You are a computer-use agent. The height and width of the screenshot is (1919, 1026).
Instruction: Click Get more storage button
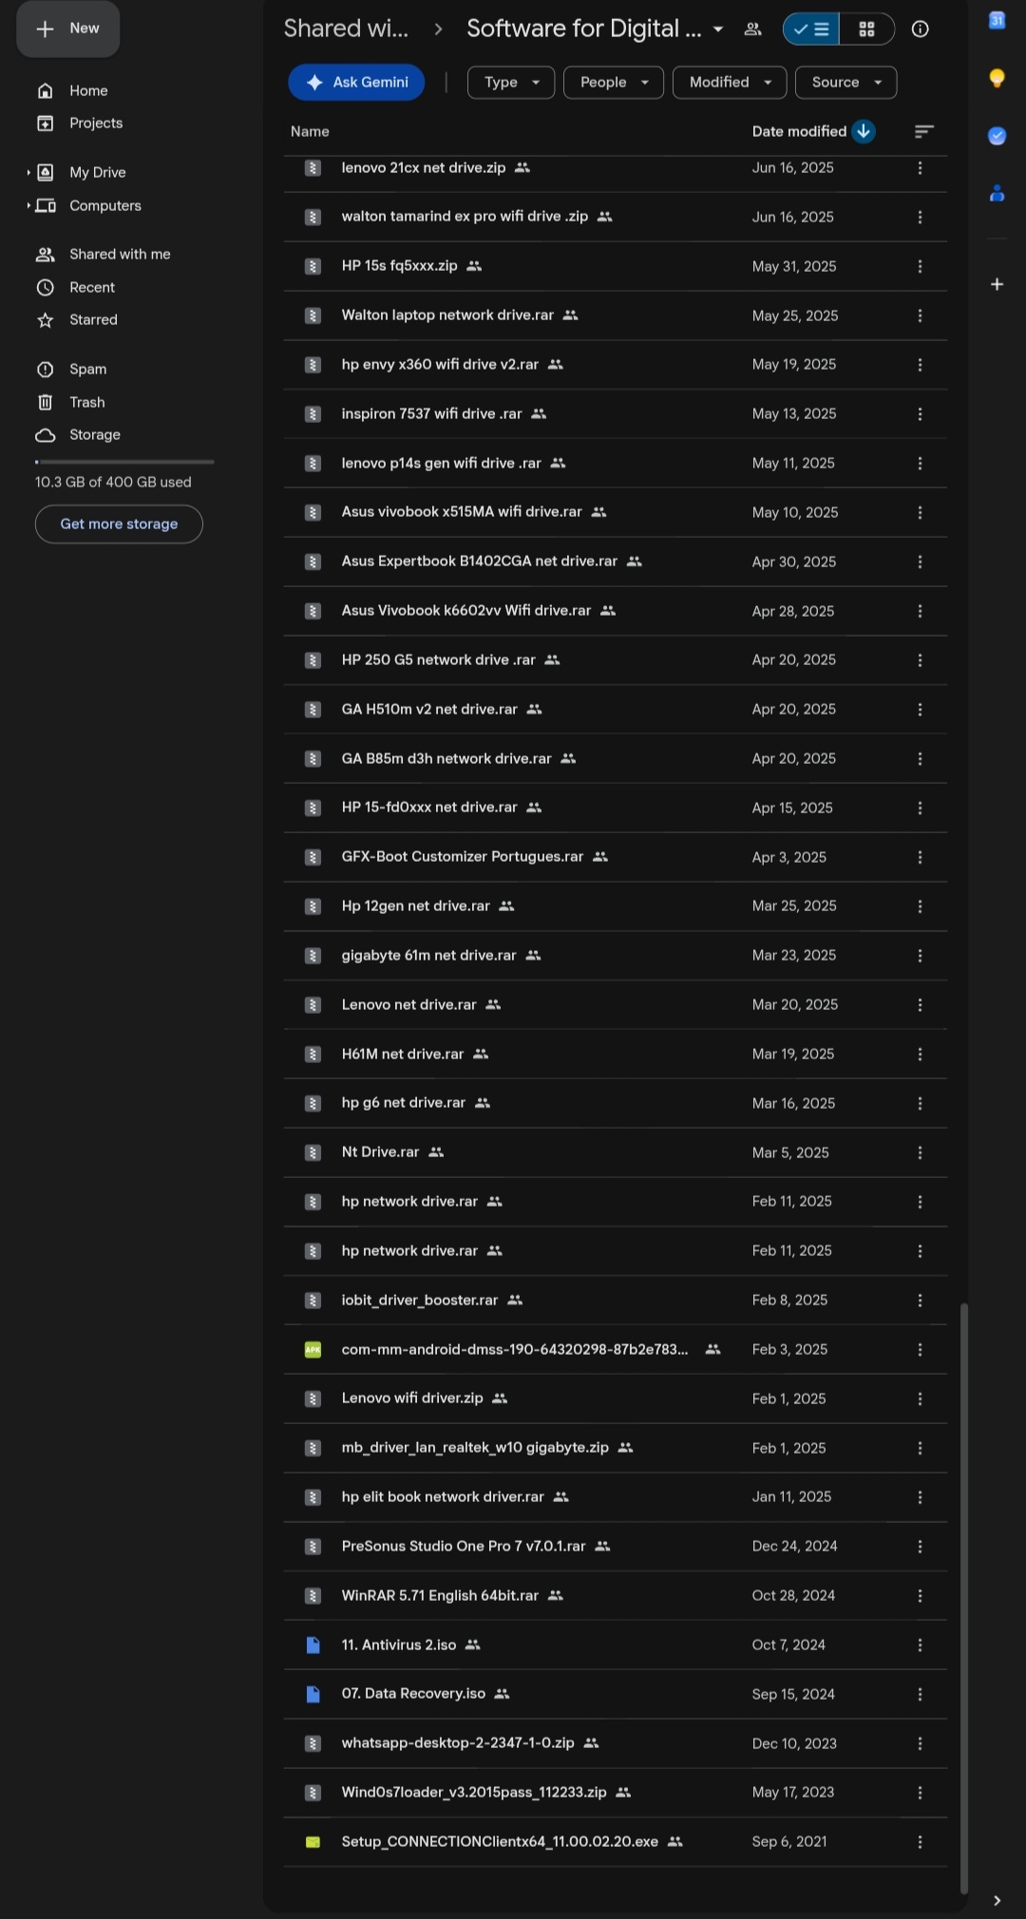coord(119,524)
